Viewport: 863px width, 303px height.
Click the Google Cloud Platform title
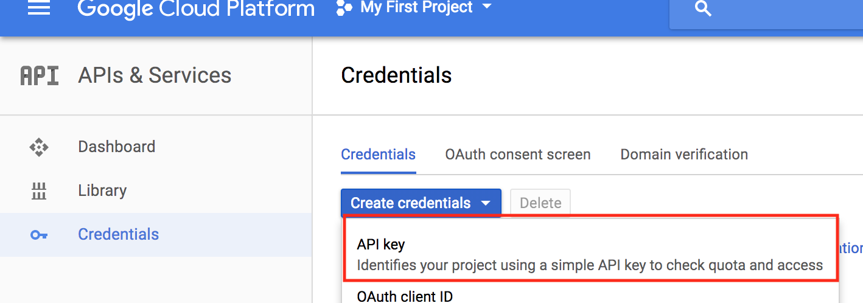click(x=196, y=9)
